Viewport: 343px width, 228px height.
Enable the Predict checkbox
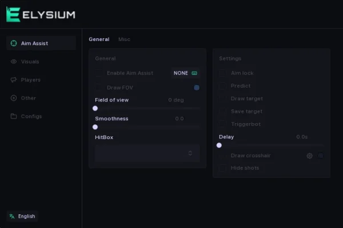pyautogui.click(x=222, y=85)
